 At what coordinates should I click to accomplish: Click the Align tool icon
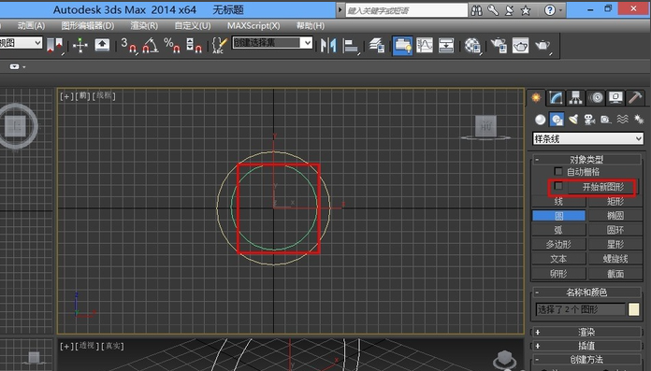pyautogui.click(x=351, y=46)
